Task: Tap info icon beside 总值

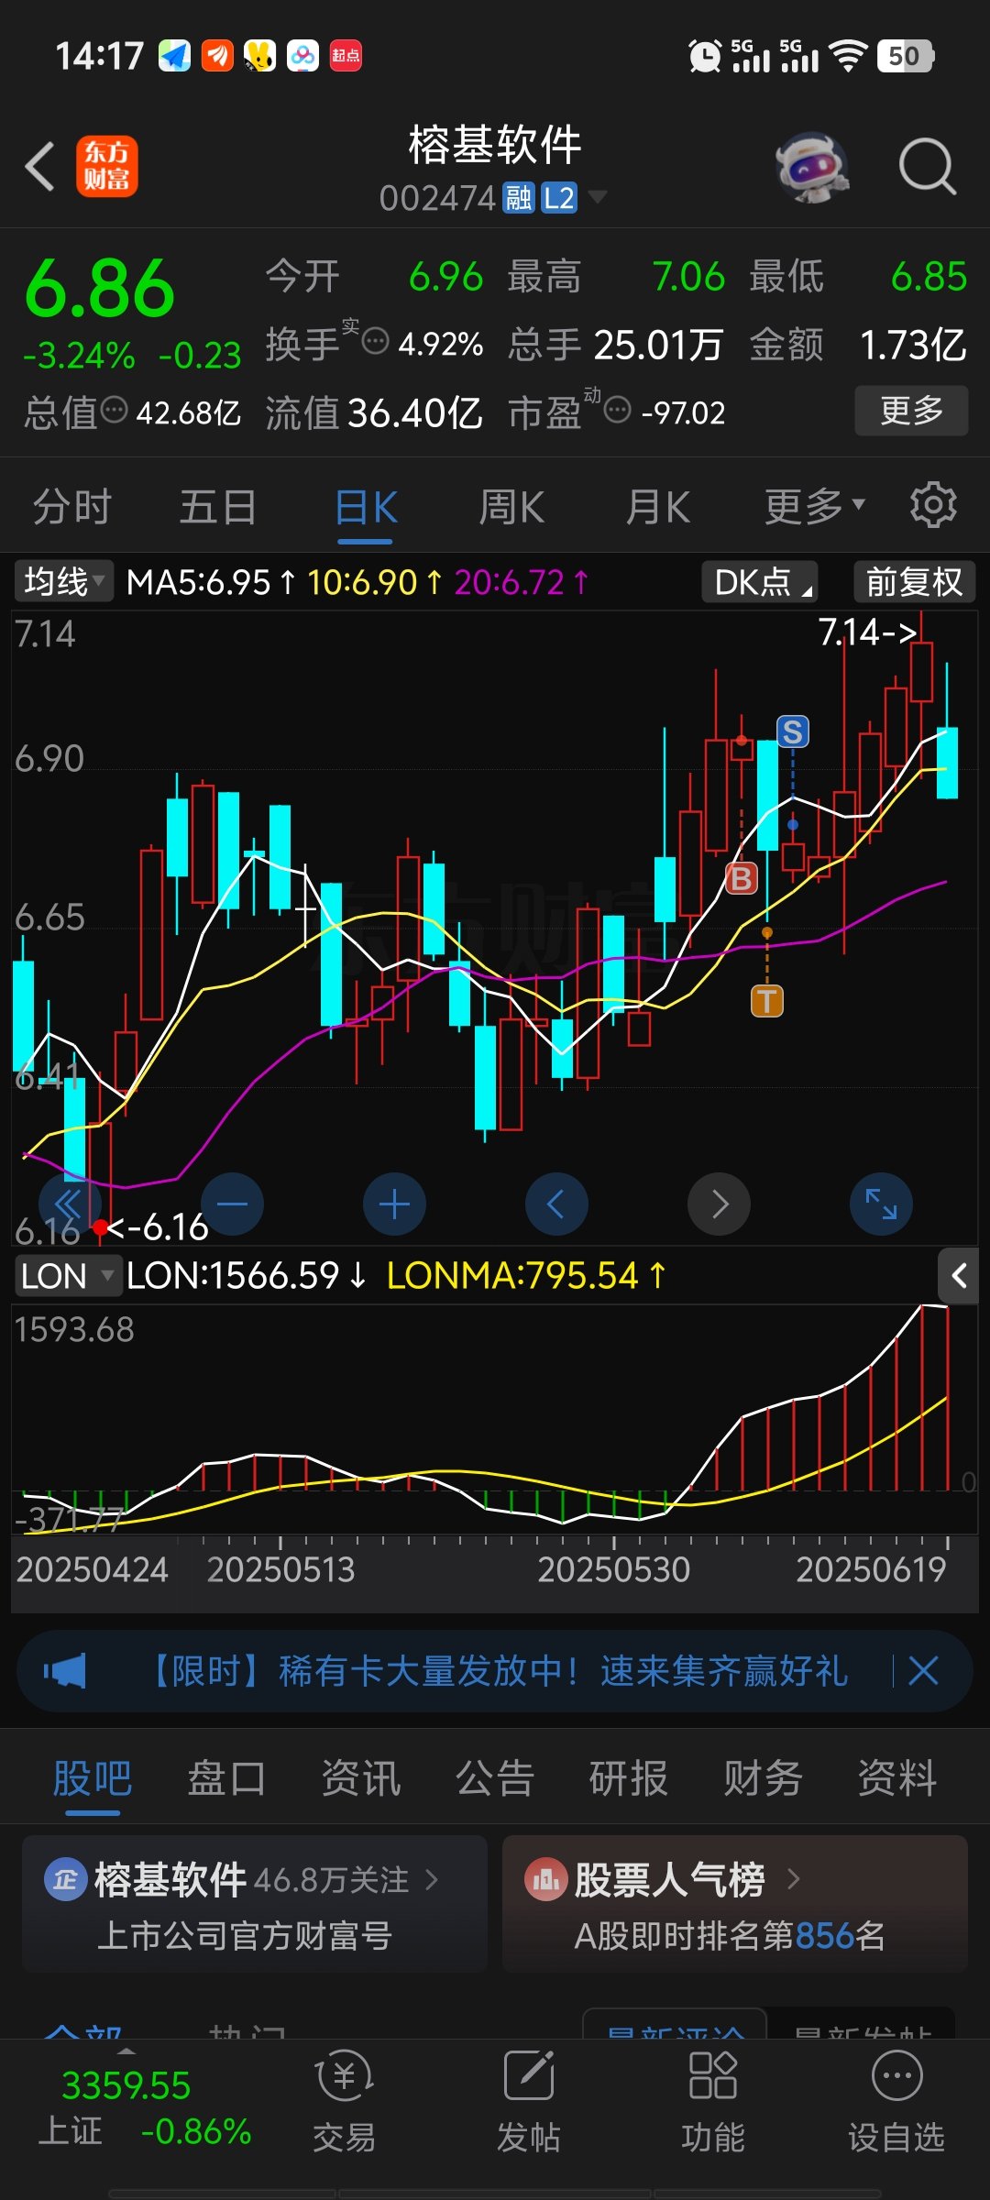Action: (x=114, y=410)
